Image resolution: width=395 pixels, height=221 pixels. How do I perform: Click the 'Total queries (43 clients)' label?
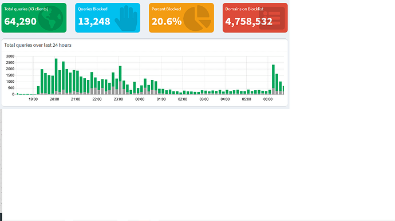click(x=26, y=9)
